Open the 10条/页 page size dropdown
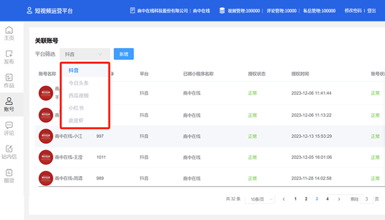The width and height of the screenshot is (385, 220). [260, 199]
